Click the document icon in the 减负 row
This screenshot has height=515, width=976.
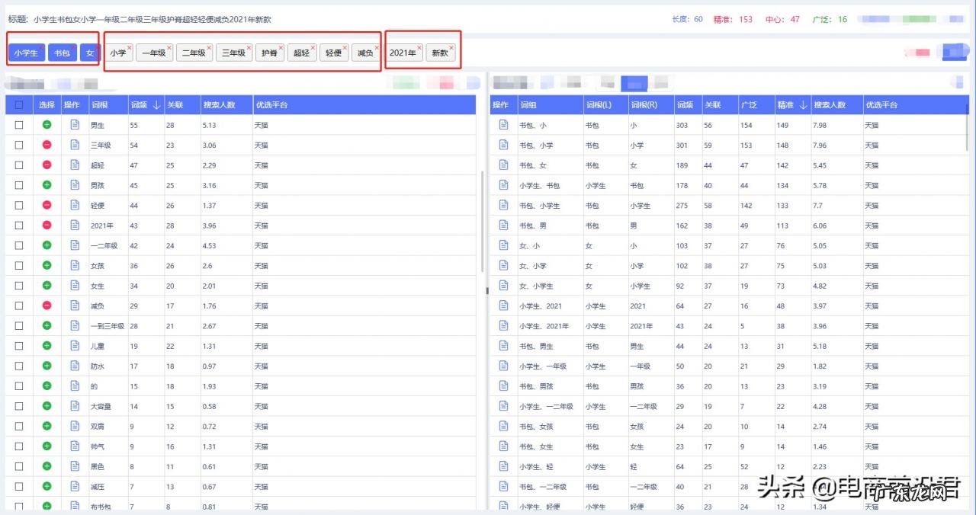74,305
